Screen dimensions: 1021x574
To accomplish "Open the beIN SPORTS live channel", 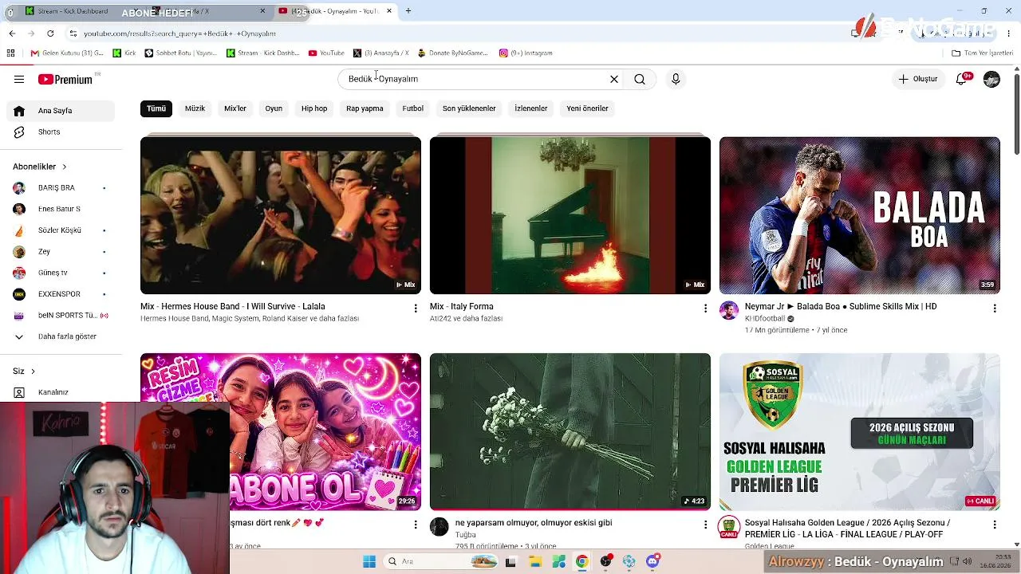I will pyautogui.click(x=61, y=316).
